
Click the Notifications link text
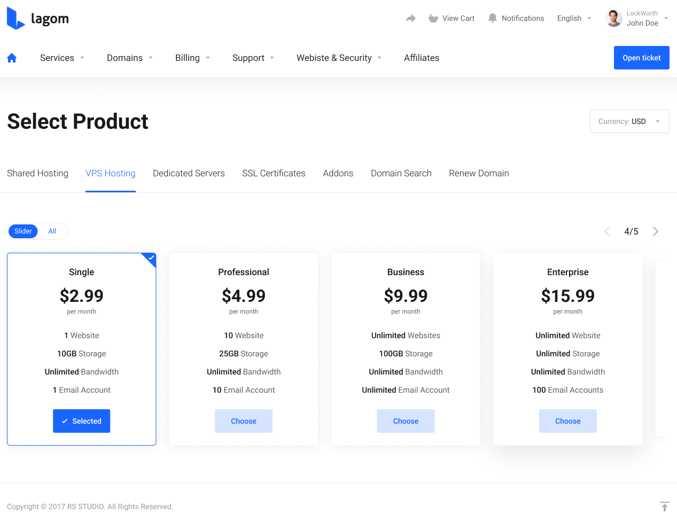(523, 18)
